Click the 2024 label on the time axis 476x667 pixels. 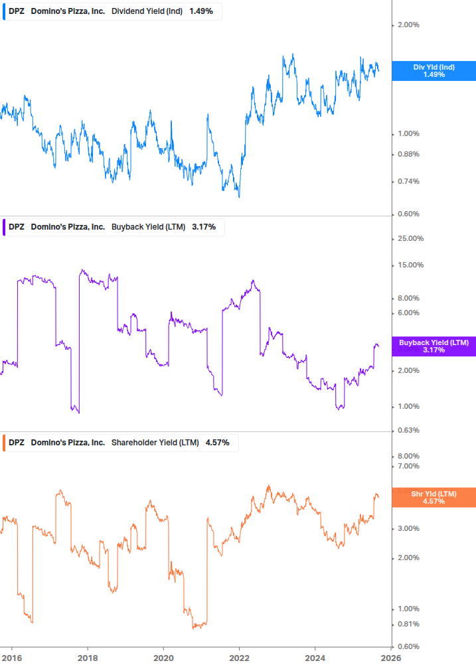click(x=315, y=658)
